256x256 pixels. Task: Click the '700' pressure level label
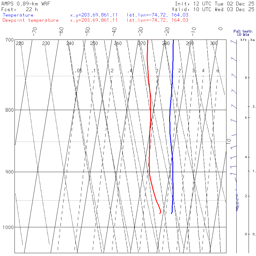click(x=9, y=40)
